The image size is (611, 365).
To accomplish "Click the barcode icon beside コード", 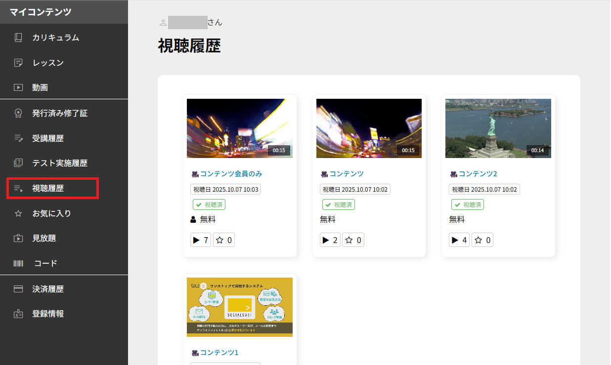I will tap(18, 263).
